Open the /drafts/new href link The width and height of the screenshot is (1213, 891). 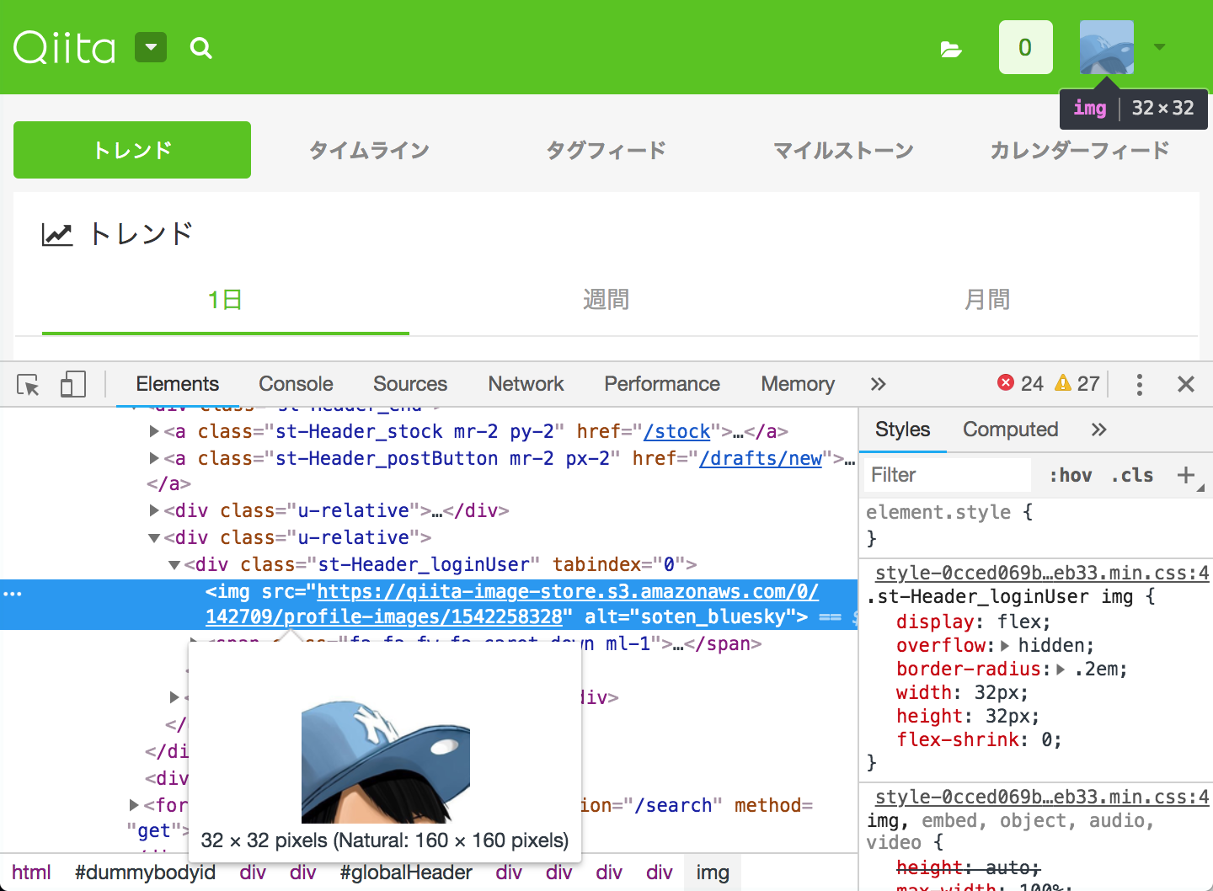(x=761, y=458)
